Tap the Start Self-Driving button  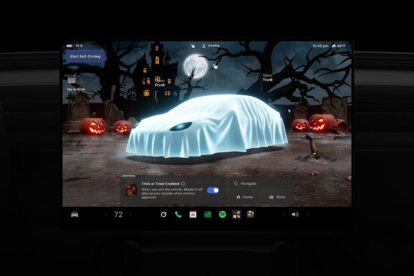(x=85, y=56)
